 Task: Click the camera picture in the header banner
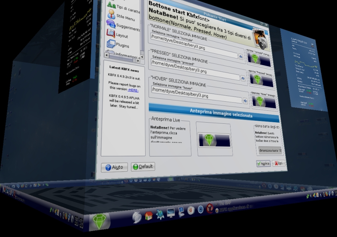pyautogui.click(x=261, y=39)
